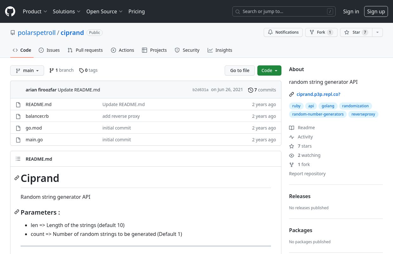Viewport: 393px width, 254px height.
Task: Open Pricing in top navigation
Action: (x=137, y=11)
